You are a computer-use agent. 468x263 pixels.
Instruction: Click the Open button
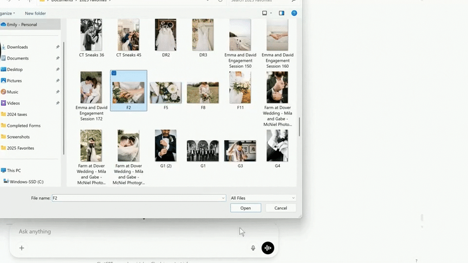(x=246, y=208)
